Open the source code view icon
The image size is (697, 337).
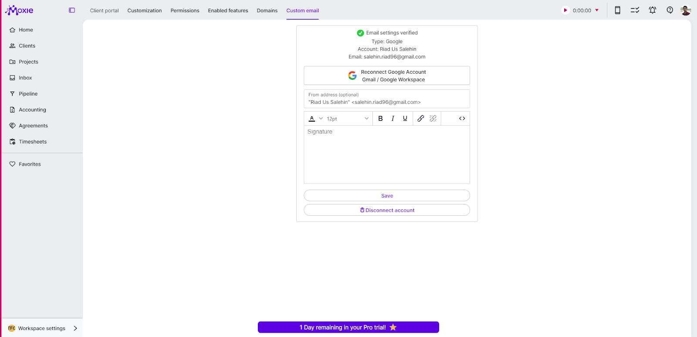point(462,119)
